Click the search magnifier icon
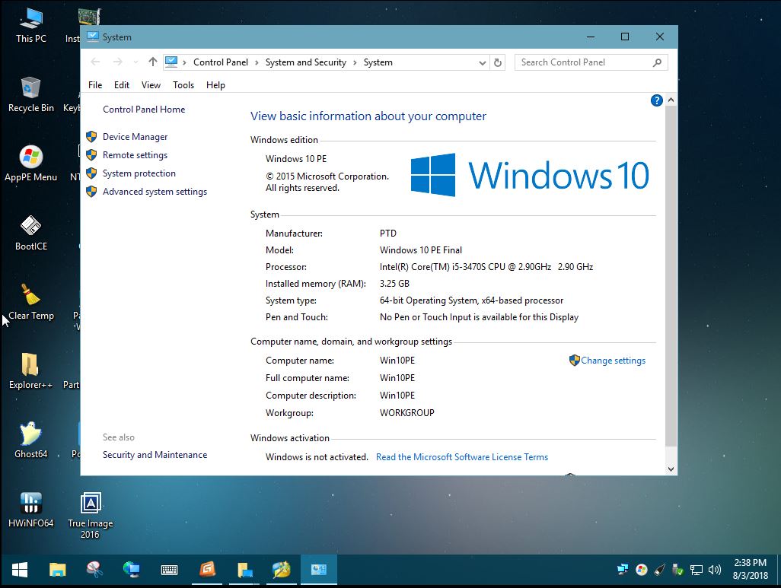Screen dimensions: 781x588 [658, 62]
